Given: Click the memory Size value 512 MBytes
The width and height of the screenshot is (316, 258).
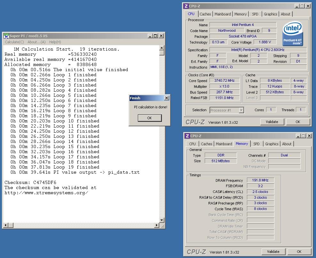Looking at the screenshot, I should pyautogui.click(x=221, y=161).
